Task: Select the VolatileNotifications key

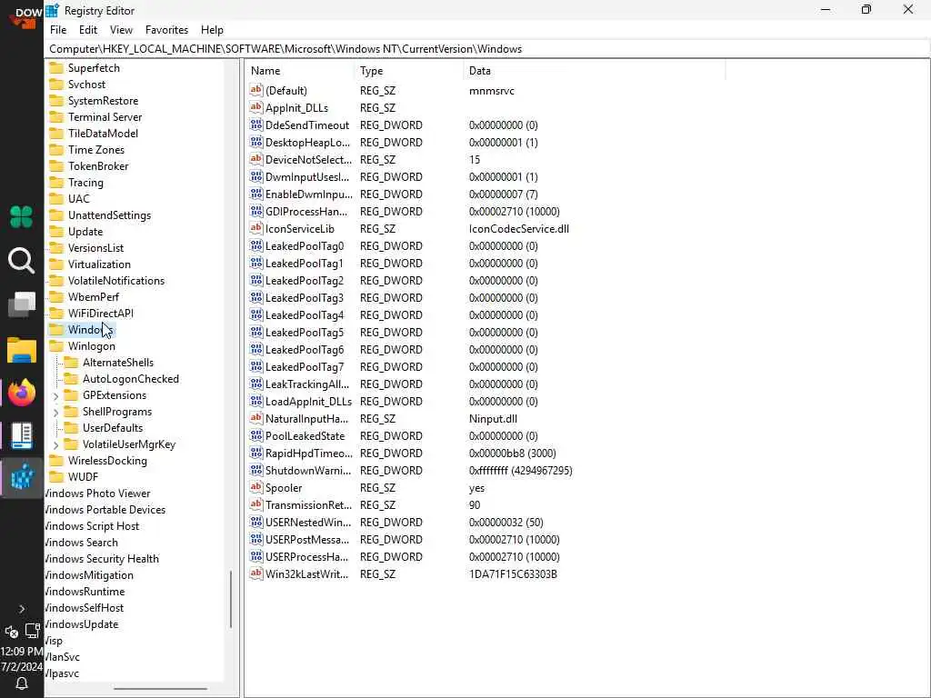Action: point(116,281)
